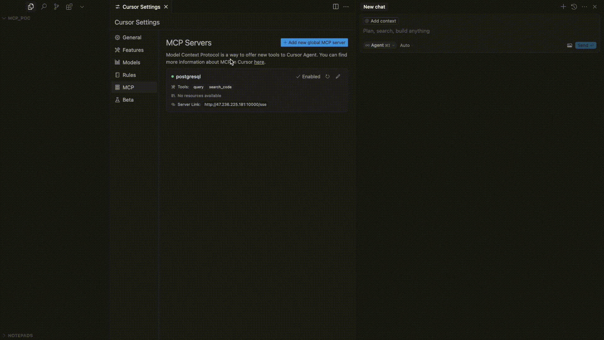Start a new chat with plus icon

pyautogui.click(x=563, y=7)
